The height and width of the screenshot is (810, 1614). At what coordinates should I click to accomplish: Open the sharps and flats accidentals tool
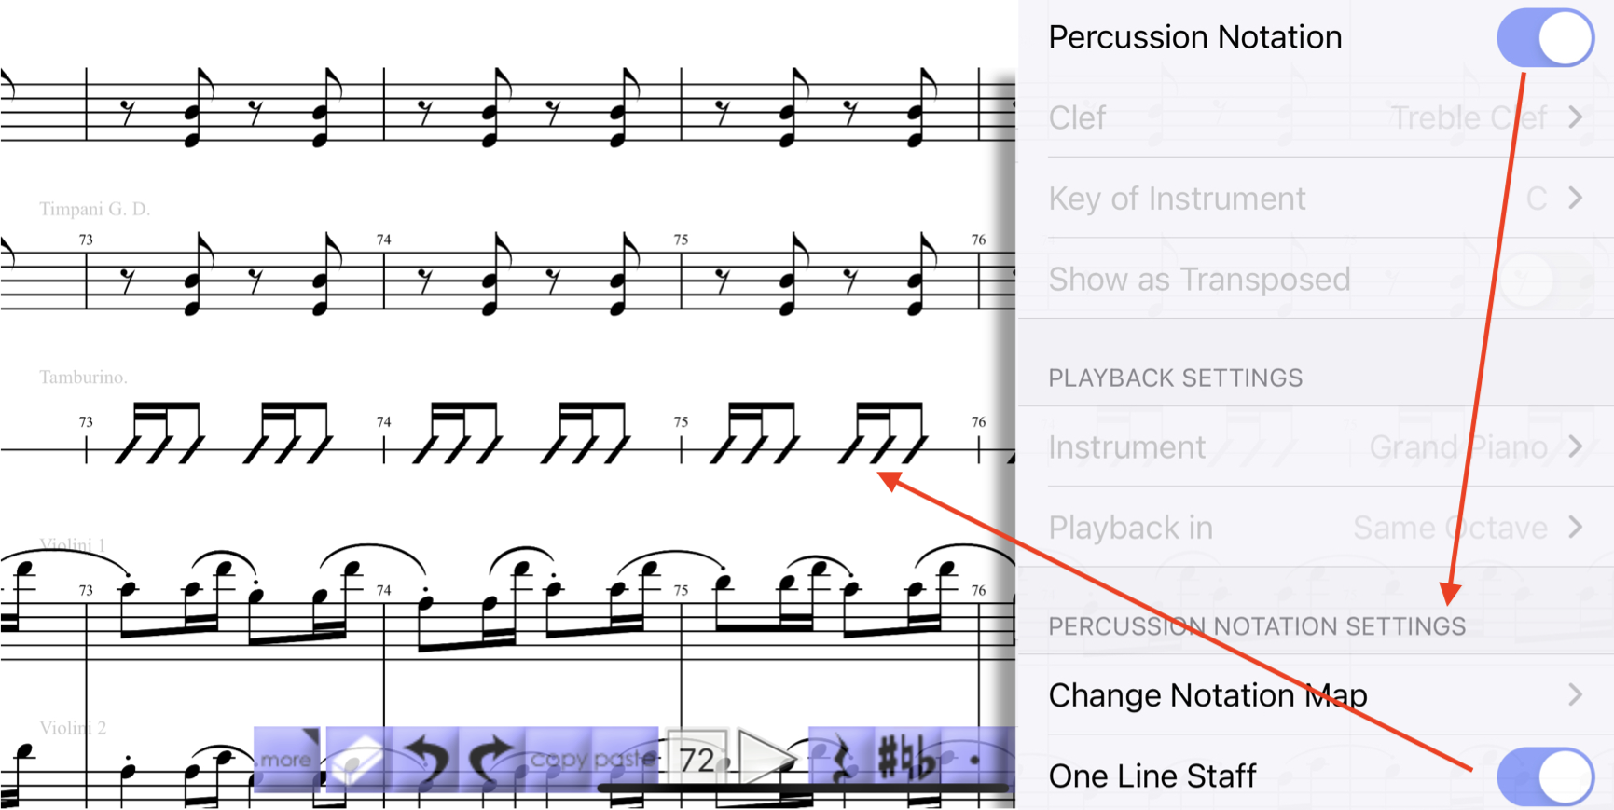pos(906,760)
